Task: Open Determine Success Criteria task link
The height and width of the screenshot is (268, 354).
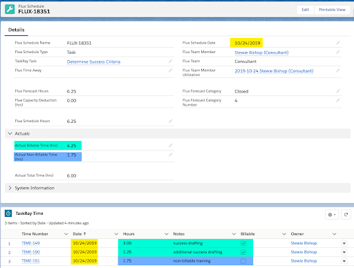Action: coord(93,61)
